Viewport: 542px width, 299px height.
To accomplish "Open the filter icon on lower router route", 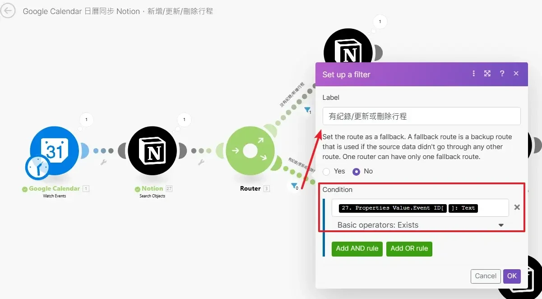I will coord(294,186).
